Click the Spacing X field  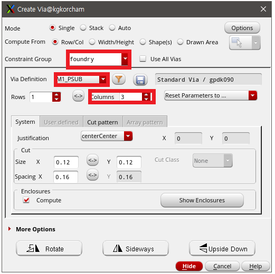(65, 177)
